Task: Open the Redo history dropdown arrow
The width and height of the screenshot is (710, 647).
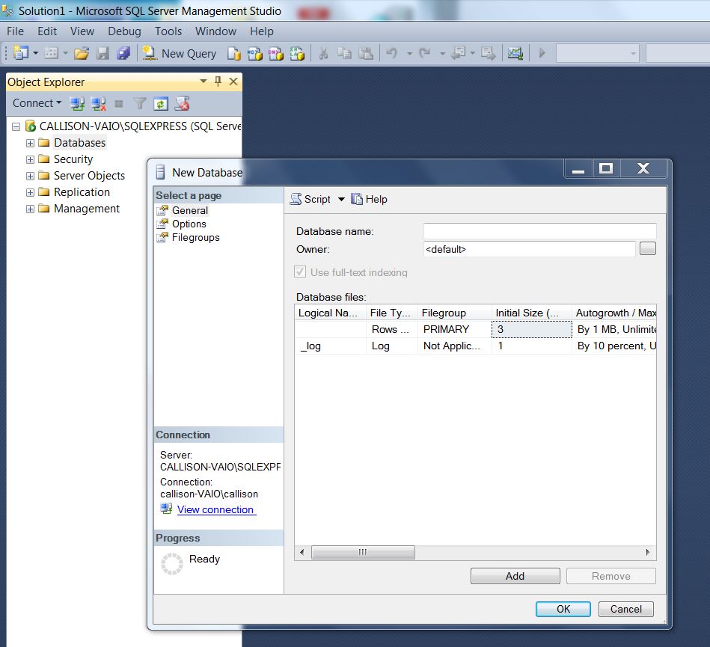Action: coord(442,53)
